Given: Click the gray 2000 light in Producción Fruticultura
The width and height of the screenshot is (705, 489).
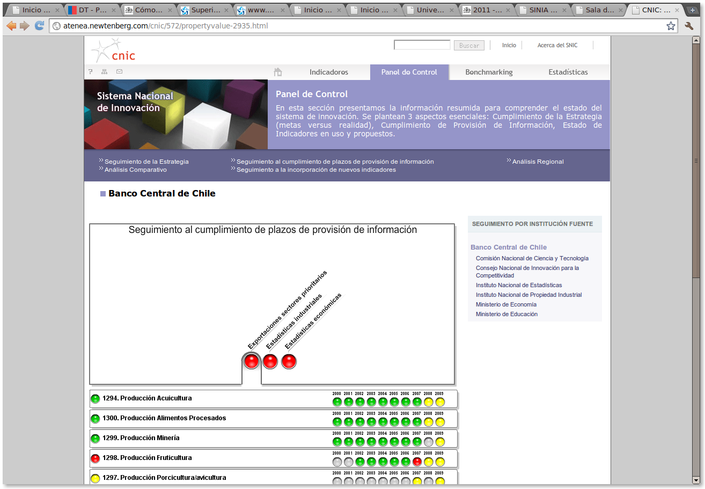Looking at the screenshot, I should [x=337, y=462].
